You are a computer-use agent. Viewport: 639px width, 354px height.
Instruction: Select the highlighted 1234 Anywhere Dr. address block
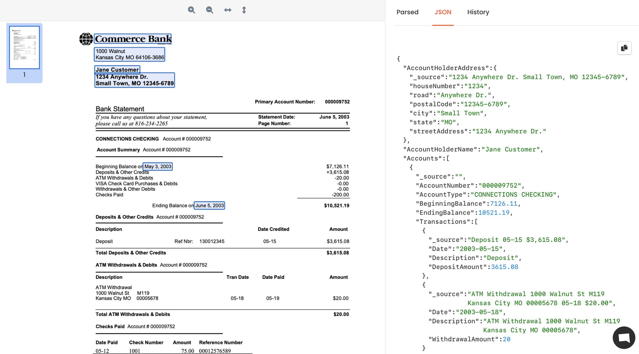135,80
